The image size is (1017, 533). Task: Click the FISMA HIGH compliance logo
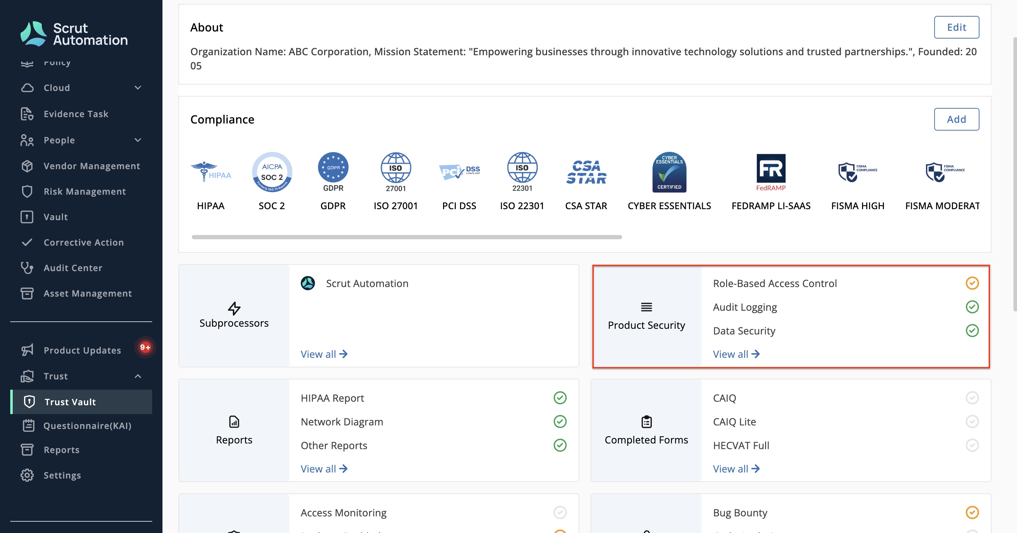pos(857,172)
